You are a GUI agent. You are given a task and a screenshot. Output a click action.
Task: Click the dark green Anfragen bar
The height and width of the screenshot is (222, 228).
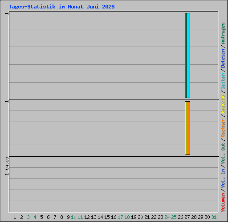pos(186,55)
